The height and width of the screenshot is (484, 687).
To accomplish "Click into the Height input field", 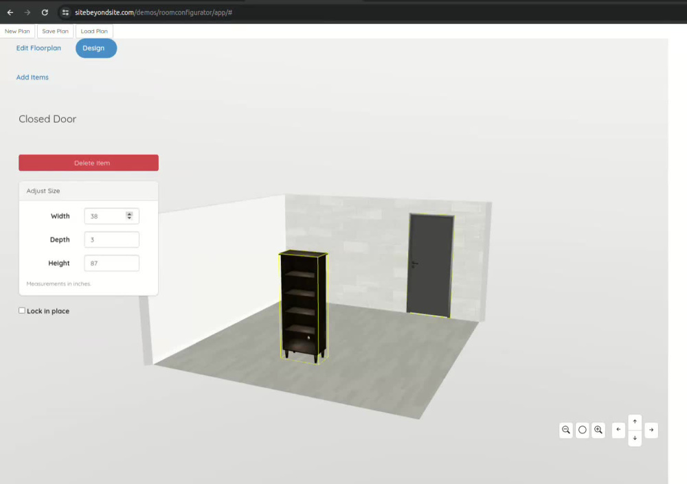I will coord(112,263).
